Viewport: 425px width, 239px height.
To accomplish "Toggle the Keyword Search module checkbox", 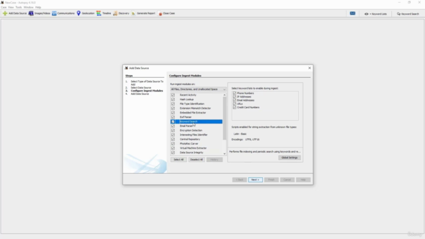I will tap(173, 121).
